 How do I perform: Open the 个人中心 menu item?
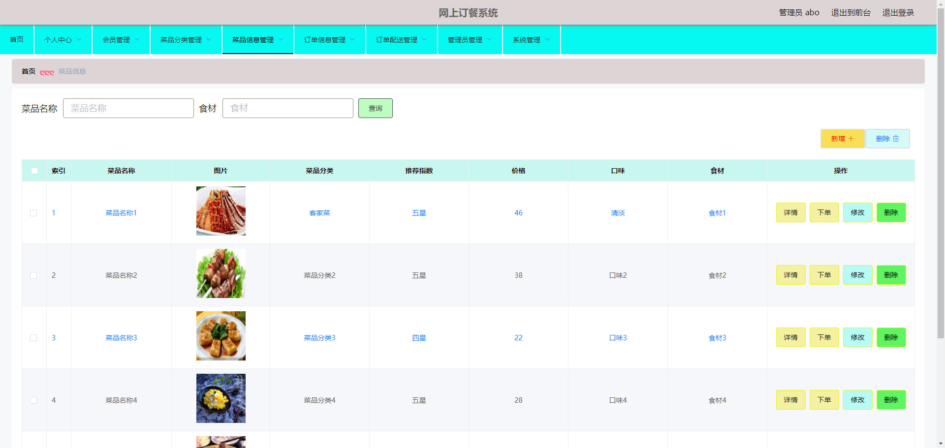click(x=63, y=40)
